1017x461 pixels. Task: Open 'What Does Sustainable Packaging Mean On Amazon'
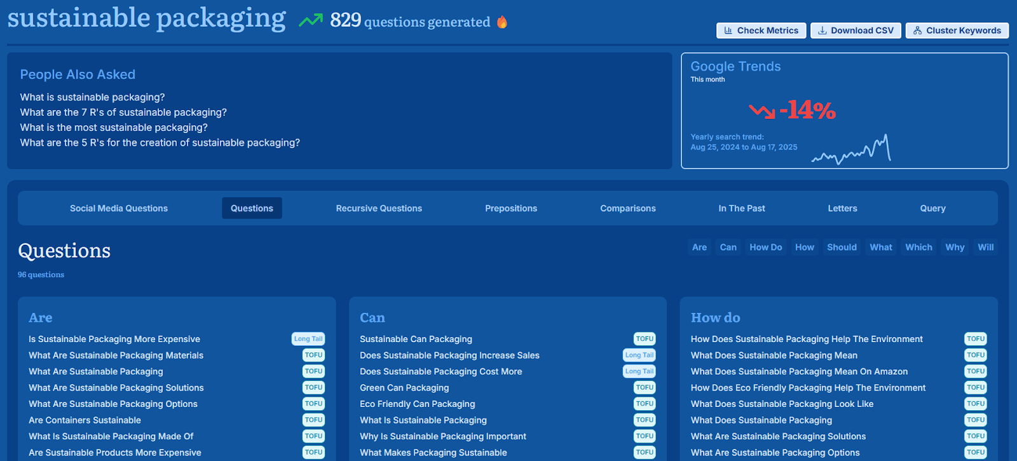[799, 372]
